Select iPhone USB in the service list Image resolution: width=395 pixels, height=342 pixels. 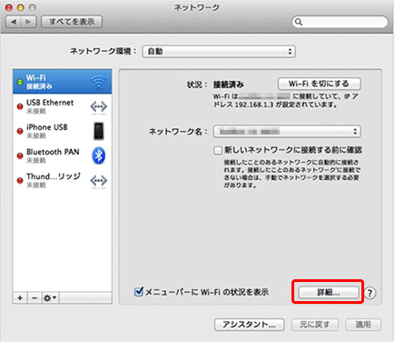click(62, 131)
